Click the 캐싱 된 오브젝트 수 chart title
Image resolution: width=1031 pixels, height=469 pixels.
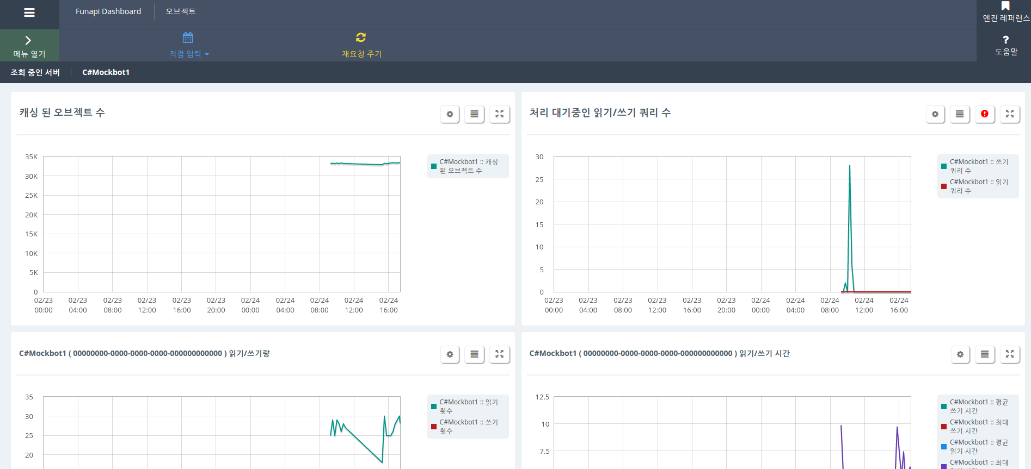pos(62,112)
